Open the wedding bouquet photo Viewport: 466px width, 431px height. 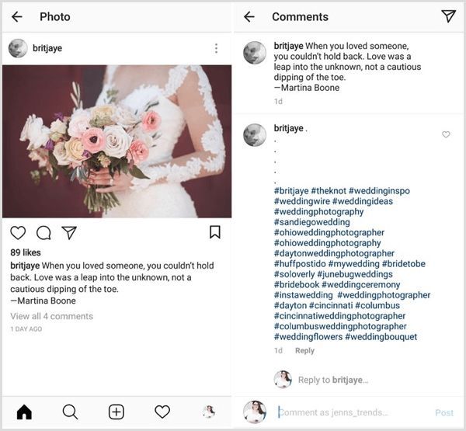(x=116, y=141)
